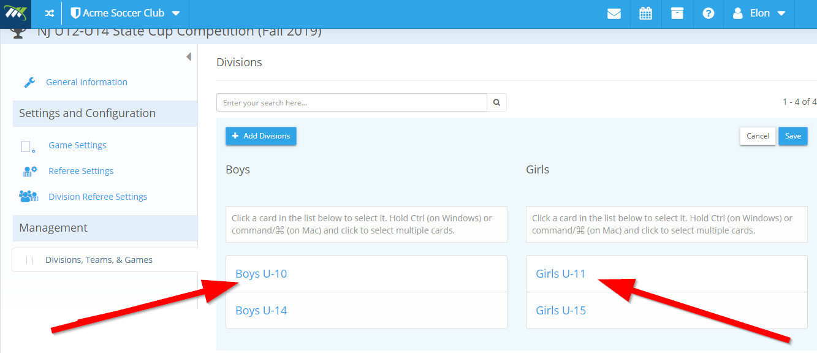Open Division Referee Settings
This screenshot has height=353, width=817.
pyautogui.click(x=98, y=197)
